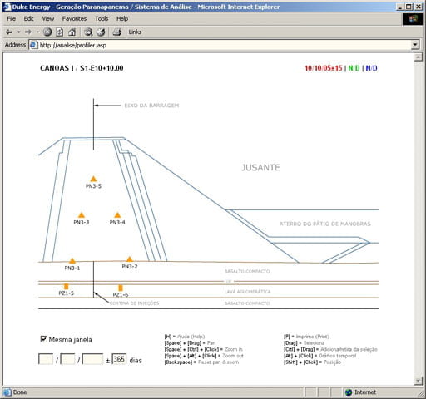Open the Favorites menu

click(74, 18)
